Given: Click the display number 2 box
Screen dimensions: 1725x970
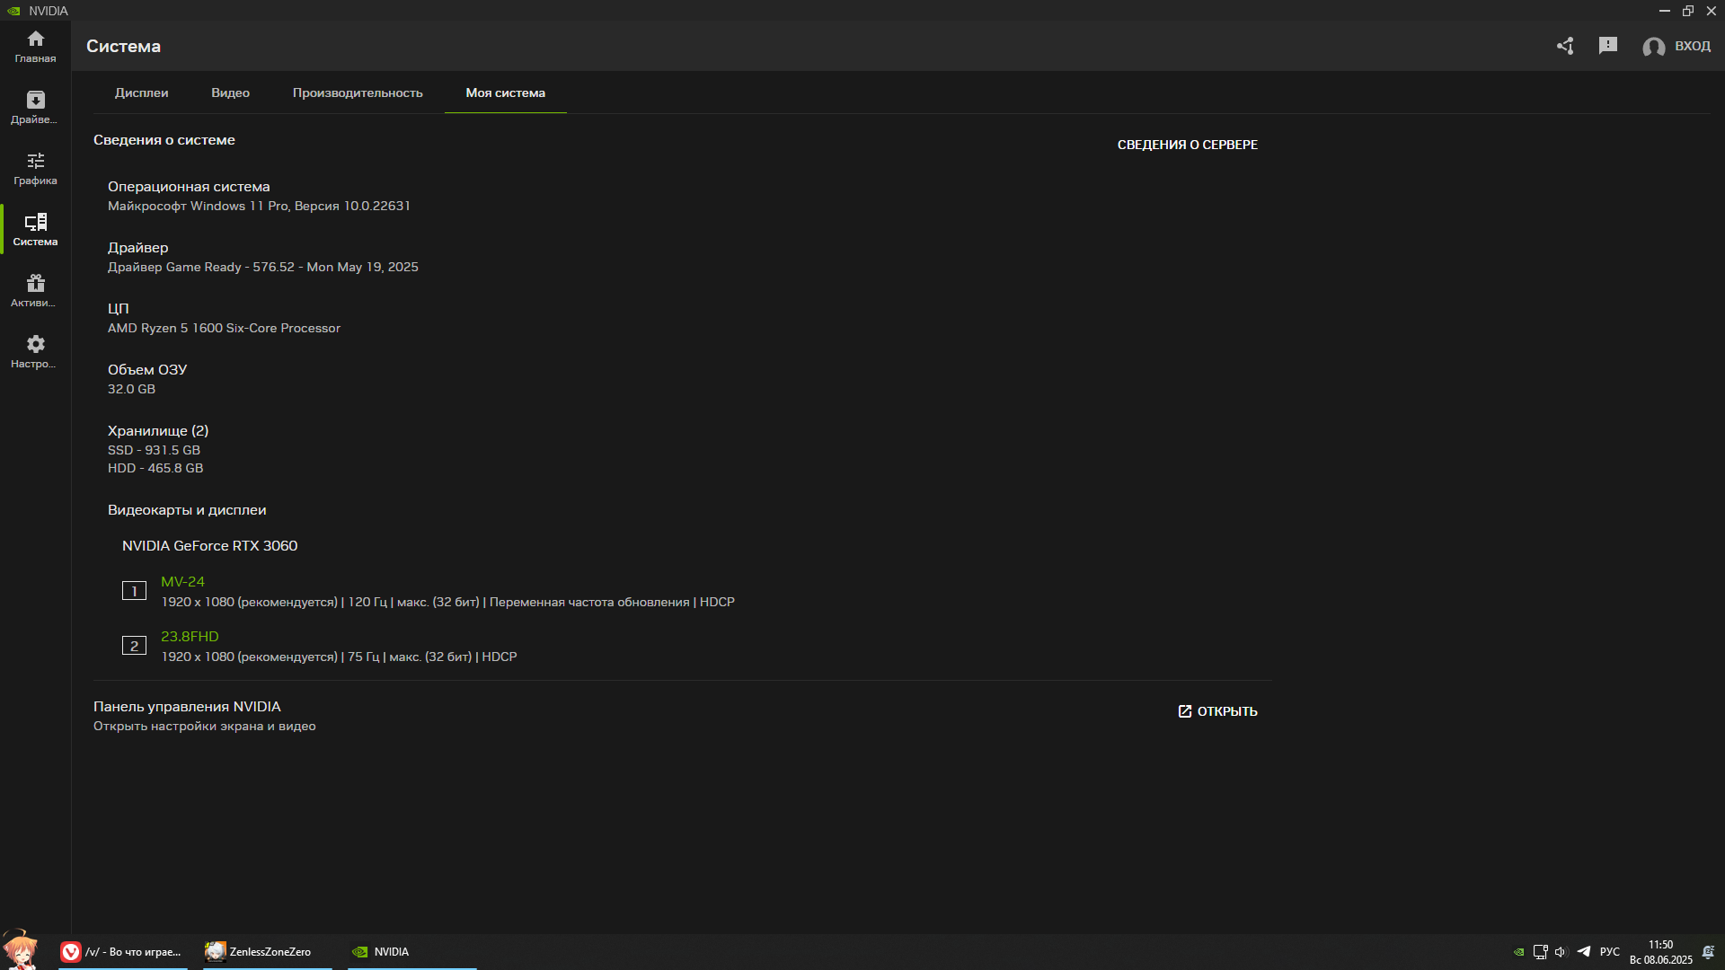Looking at the screenshot, I should (x=134, y=646).
